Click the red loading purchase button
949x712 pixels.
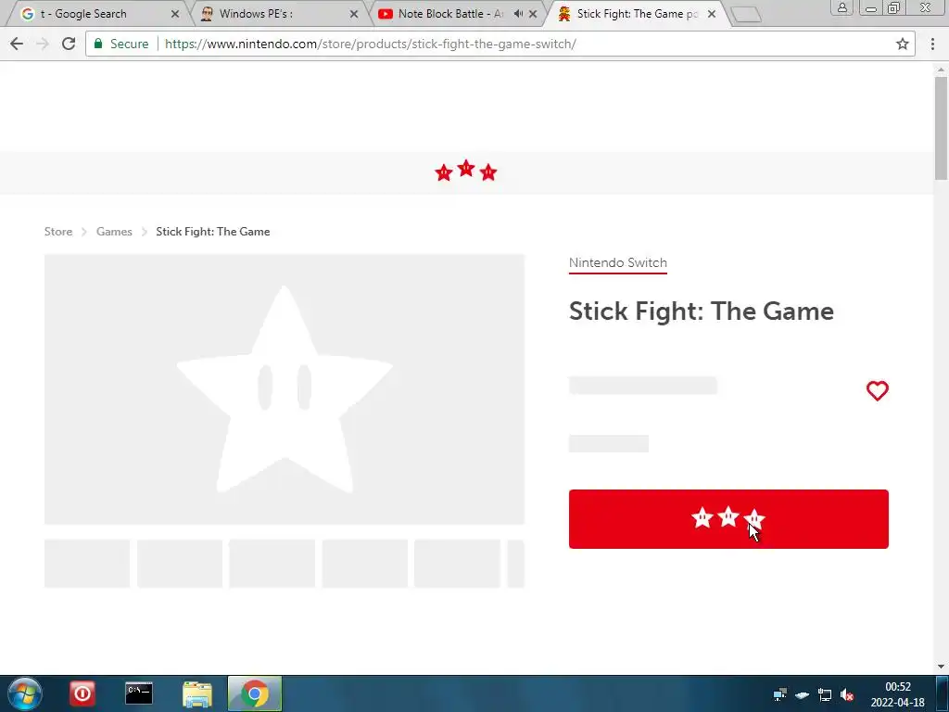[x=728, y=519]
